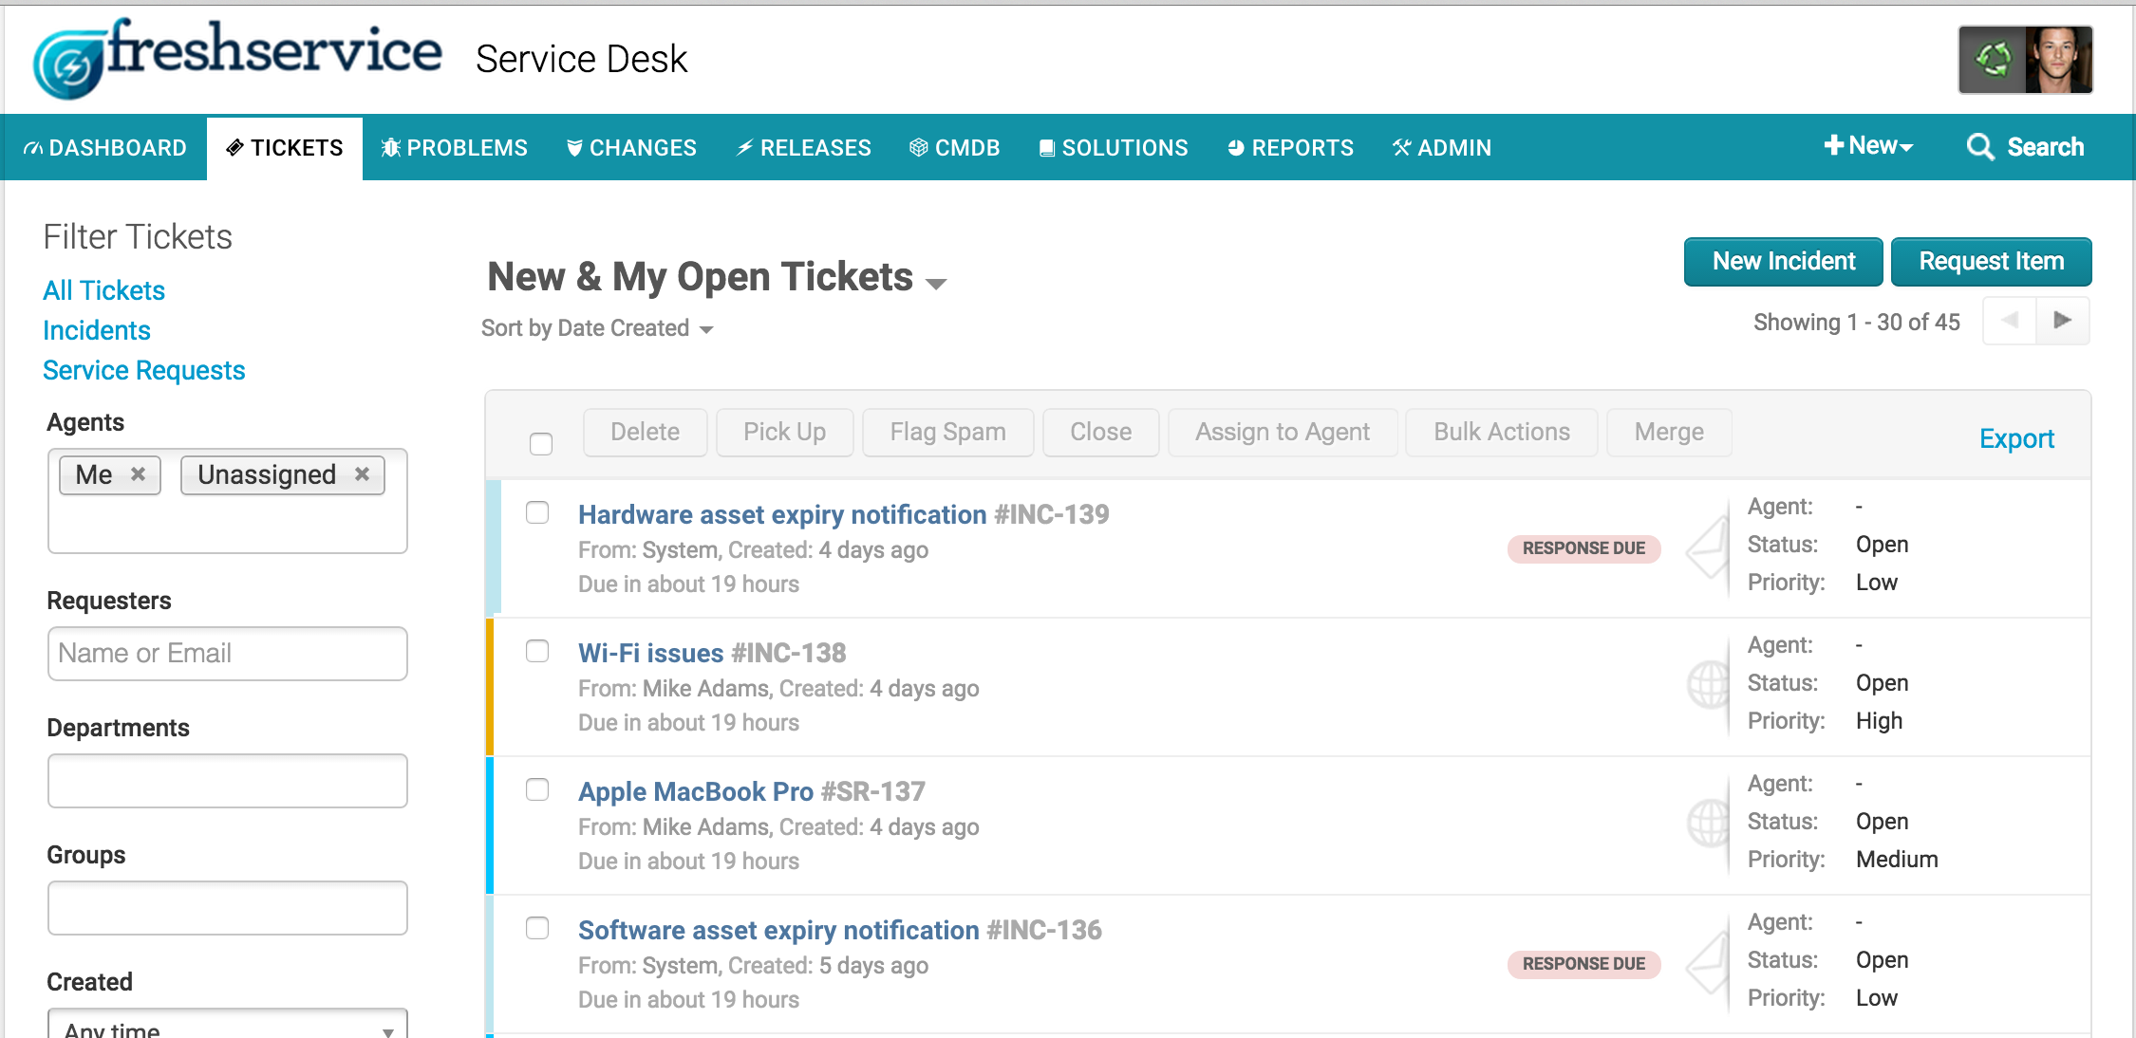Click the Groups filter field
Viewport: 2136px width, 1038px height.
[x=228, y=908]
